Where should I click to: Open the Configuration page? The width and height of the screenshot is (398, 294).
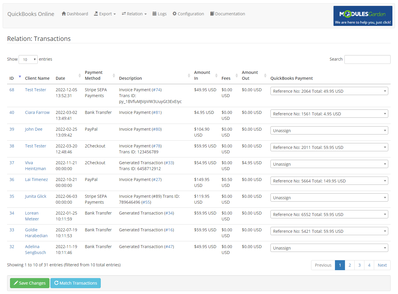click(x=188, y=14)
